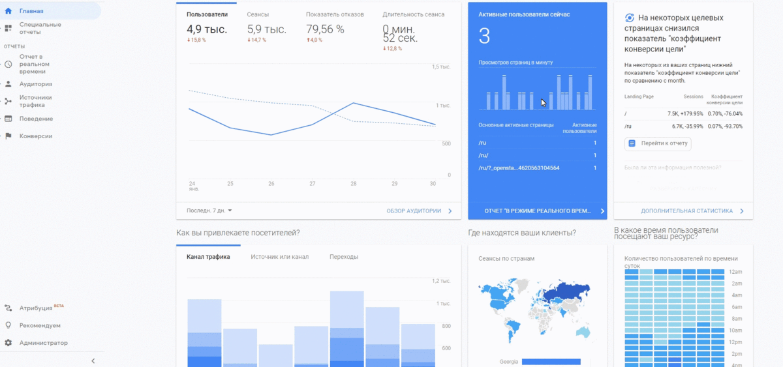Click the Sessions column header
Viewport: 783px width, 367px height.
click(x=693, y=96)
